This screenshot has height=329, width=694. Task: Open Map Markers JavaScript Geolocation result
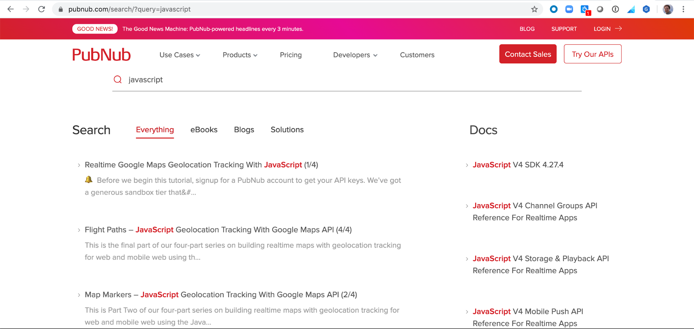(x=221, y=295)
